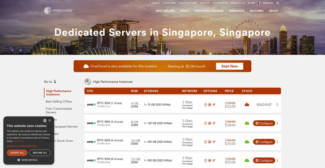Click the clock option icon in 16 GB row
This screenshot has width=325, height=168.
(x=206, y=142)
